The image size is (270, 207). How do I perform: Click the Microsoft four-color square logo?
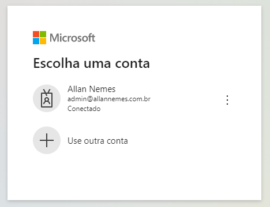(39, 38)
